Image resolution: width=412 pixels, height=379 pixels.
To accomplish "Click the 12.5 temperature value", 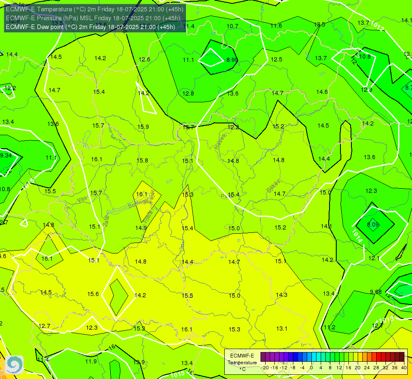I will (x=276, y=59).
